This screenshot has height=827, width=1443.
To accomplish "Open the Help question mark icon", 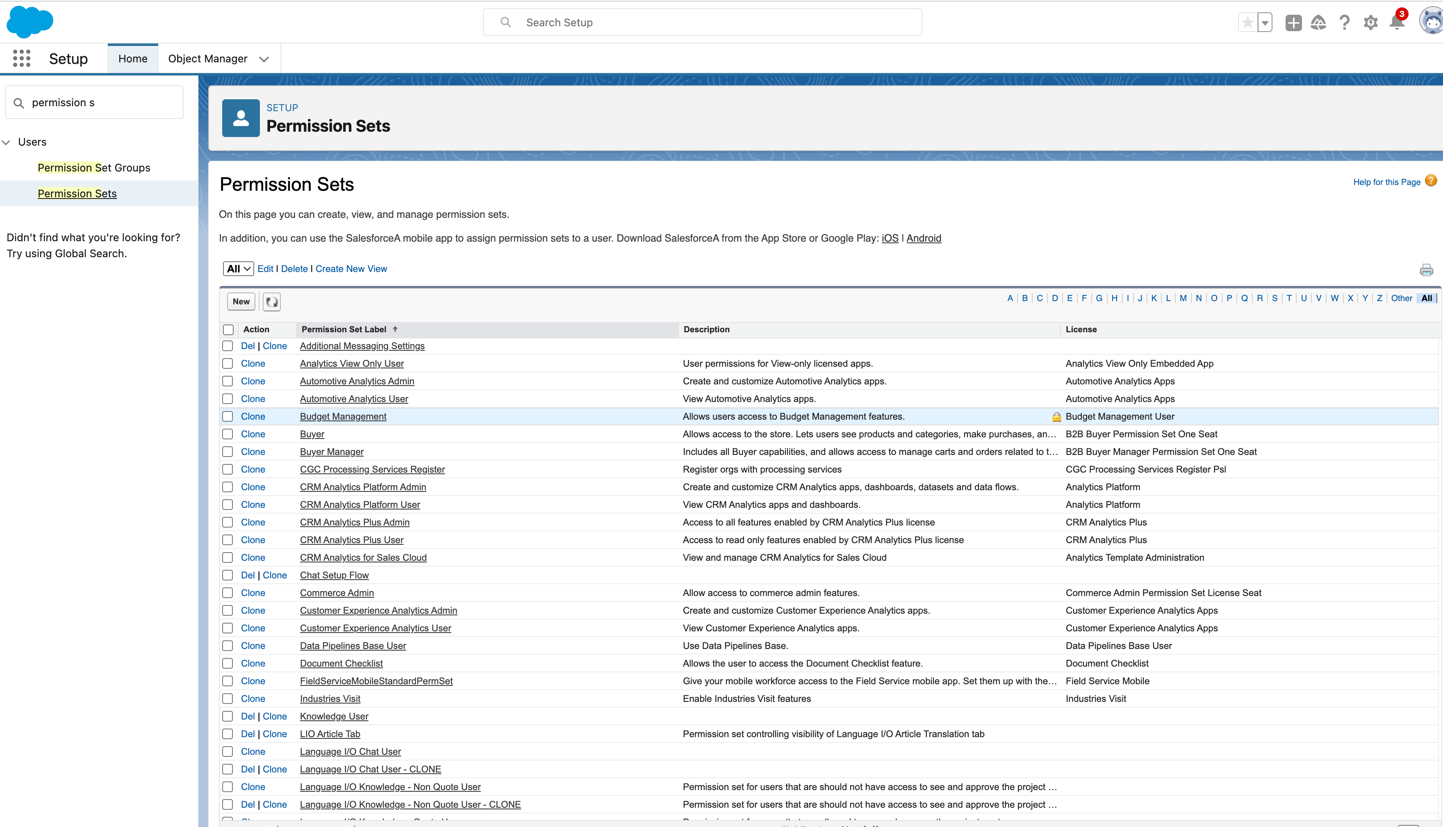I will (1344, 23).
